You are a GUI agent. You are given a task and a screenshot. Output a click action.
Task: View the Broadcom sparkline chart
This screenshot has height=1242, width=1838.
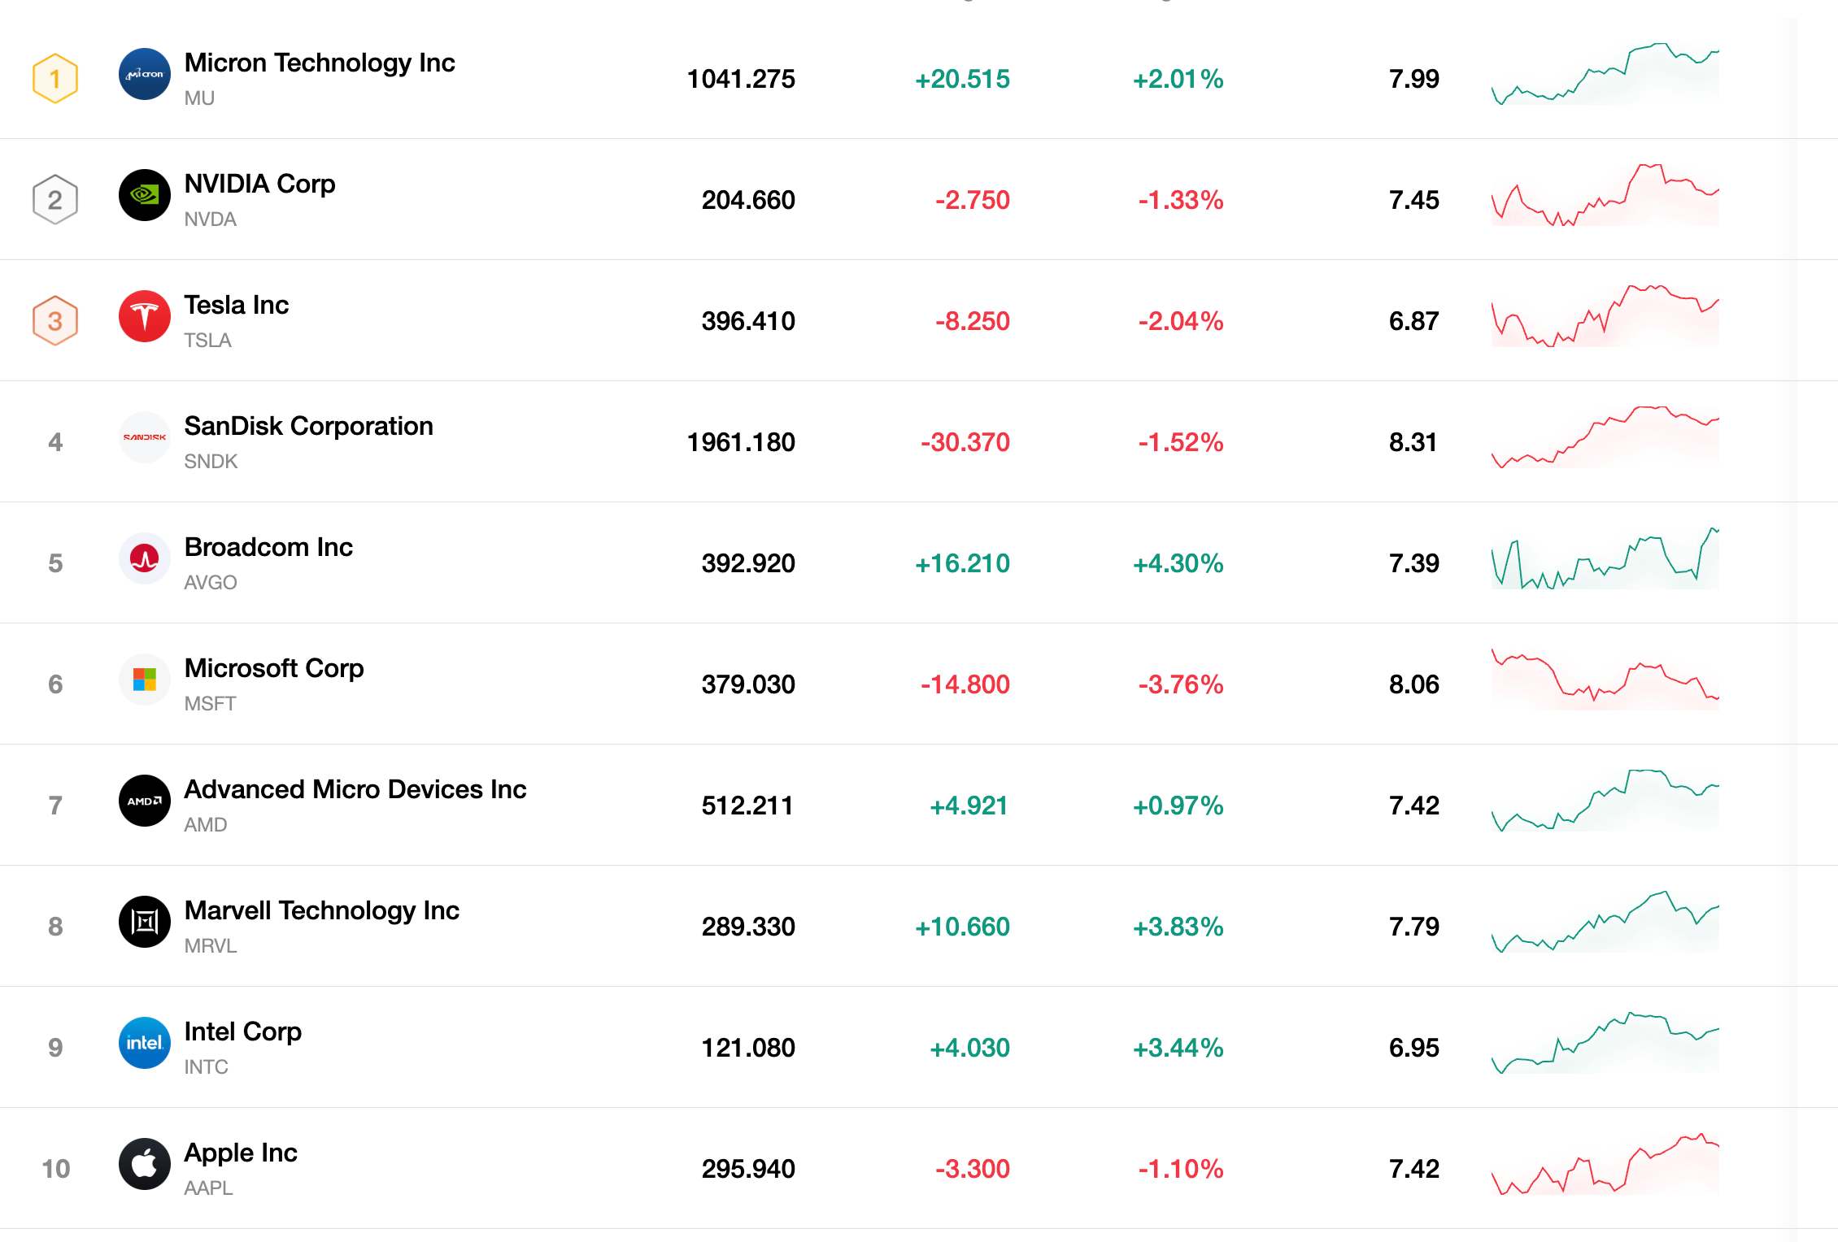(x=1605, y=558)
